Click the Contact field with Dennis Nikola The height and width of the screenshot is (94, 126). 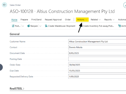click(97, 47)
